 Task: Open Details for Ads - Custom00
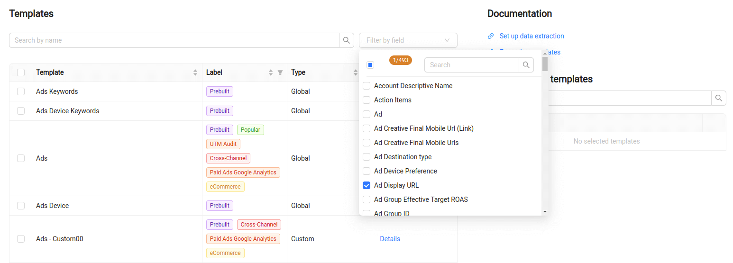click(x=390, y=239)
